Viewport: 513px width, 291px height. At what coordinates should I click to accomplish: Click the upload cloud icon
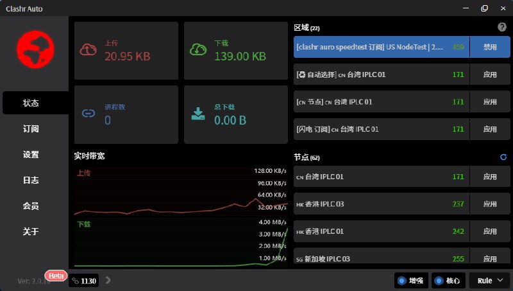(x=88, y=50)
